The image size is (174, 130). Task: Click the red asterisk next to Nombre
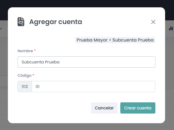tap(35, 51)
